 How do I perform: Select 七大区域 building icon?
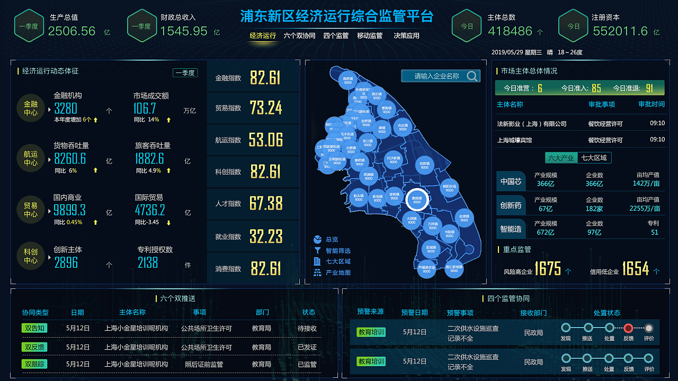coord(317,261)
